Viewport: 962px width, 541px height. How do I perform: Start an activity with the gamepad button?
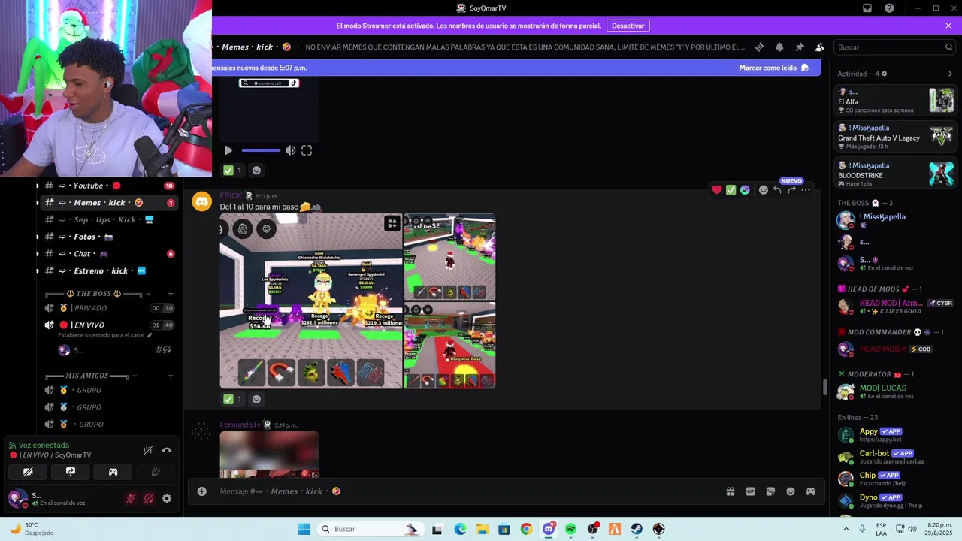113,472
